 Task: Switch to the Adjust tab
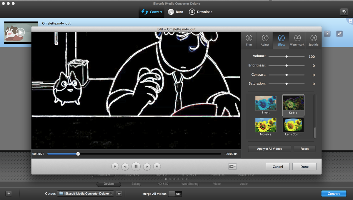click(265, 40)
